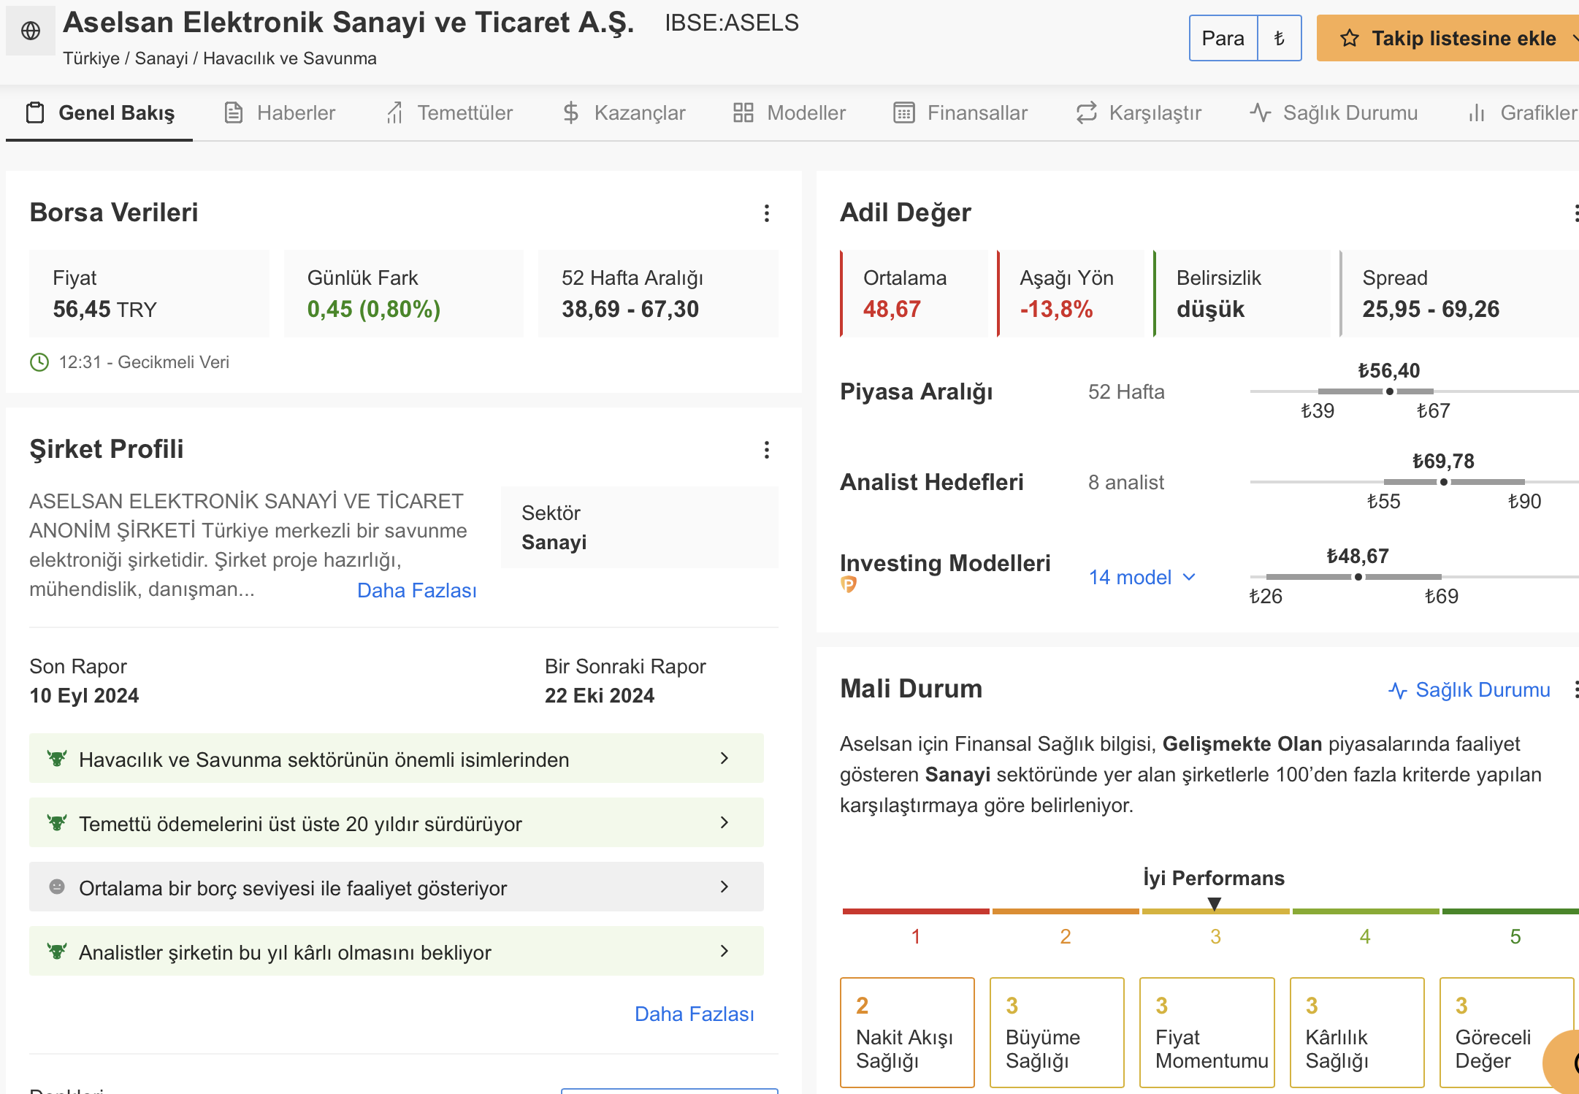Click the clipboard icon on Genel Bakış tab
This screenshot has width=1579, height=1094.
[x=35, y=112]
